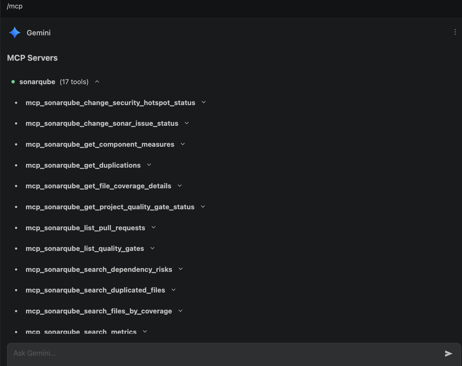Expand mcp_sonarqube_change_security_hotspot_status details

(204, 102)
